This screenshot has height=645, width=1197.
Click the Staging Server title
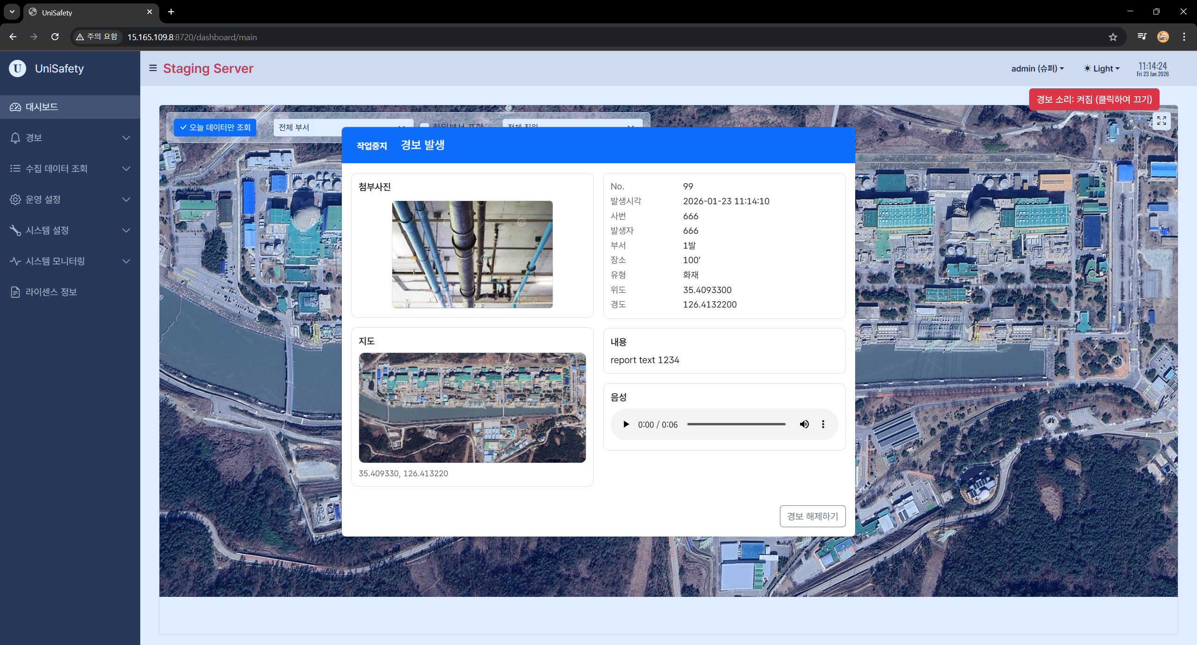tap(208, 69)
